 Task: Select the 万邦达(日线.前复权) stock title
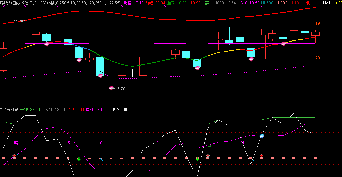(x=17, y=3)
